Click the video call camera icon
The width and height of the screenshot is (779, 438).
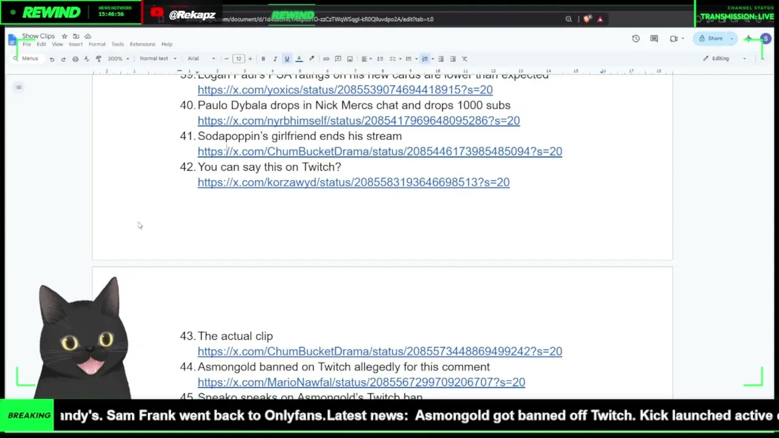[674, 39]
